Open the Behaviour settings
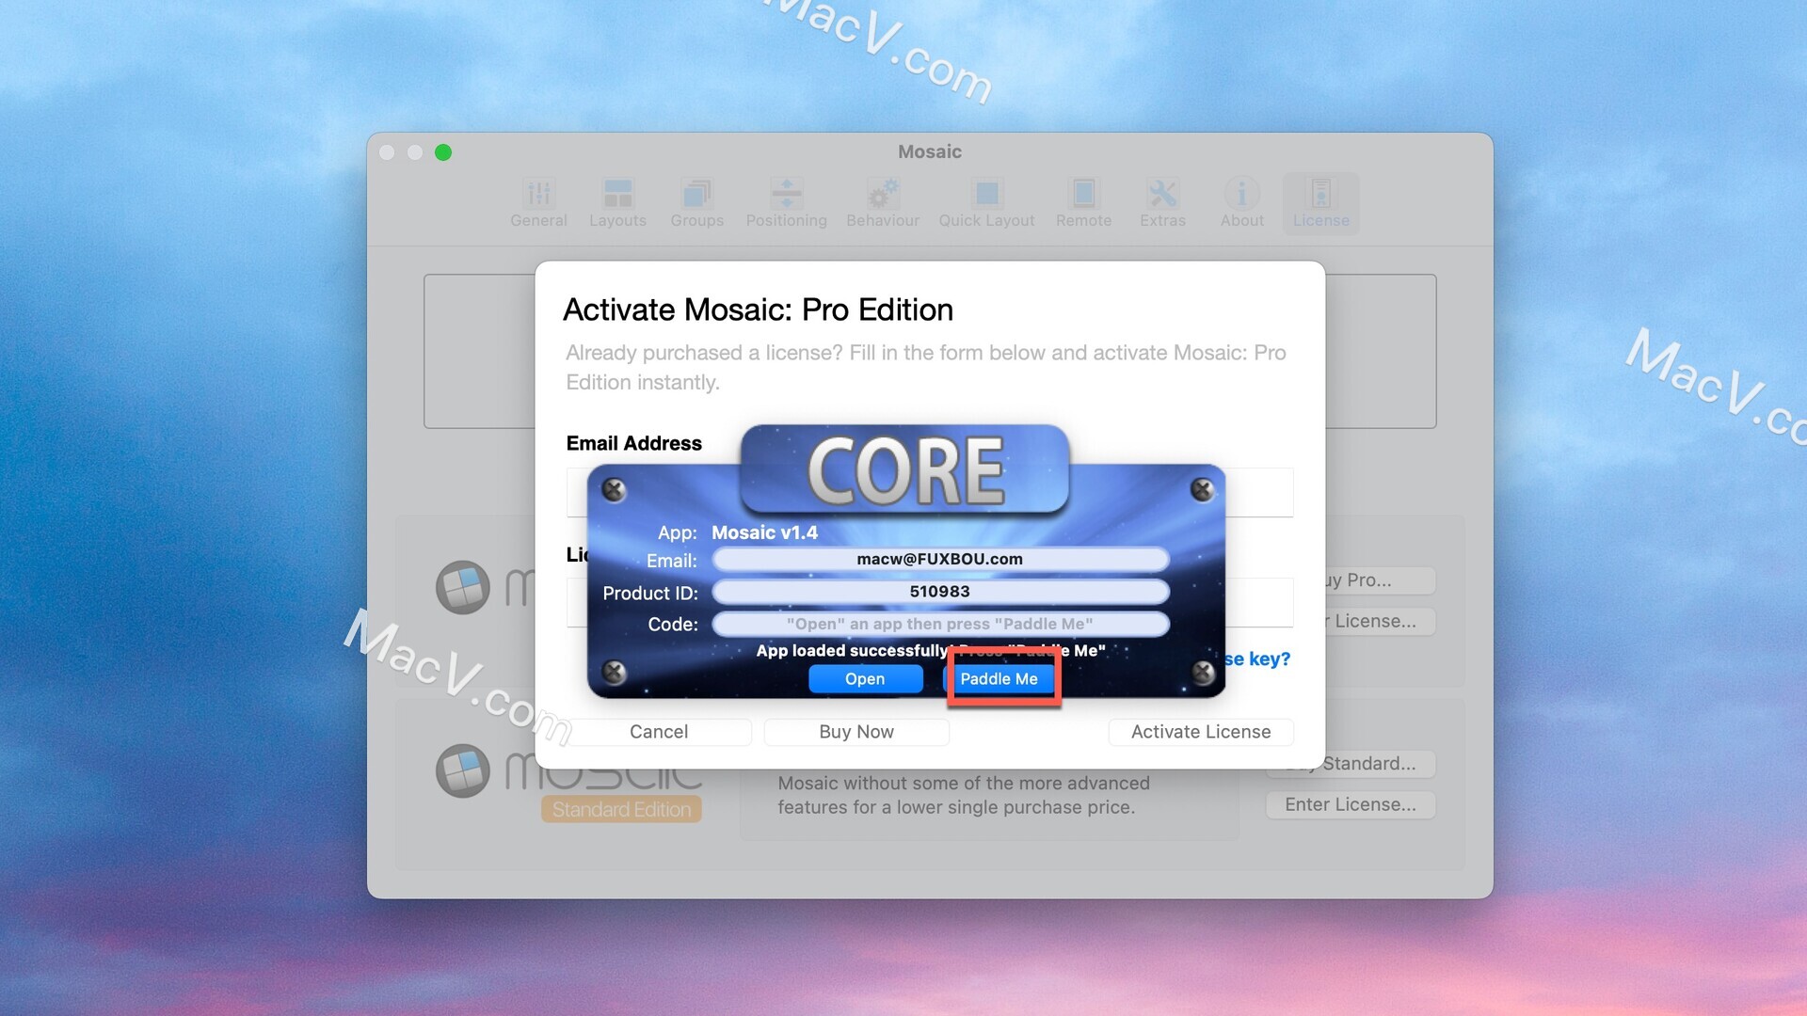The width and height of the screenshot is (1807, 1016). (883, 201)
